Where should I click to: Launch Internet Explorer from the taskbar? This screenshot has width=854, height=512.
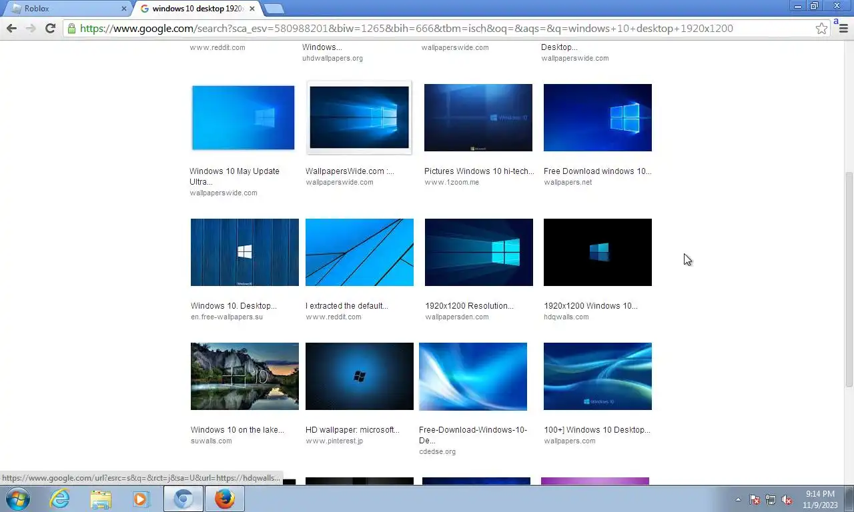[x=59, y=499]
